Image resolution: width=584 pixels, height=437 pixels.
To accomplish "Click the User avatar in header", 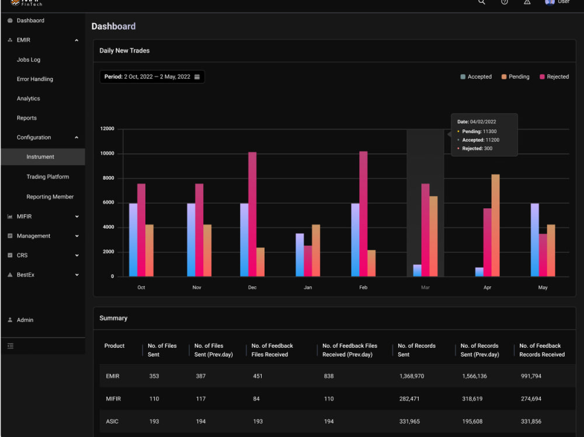I will click(x=550, y=2).
